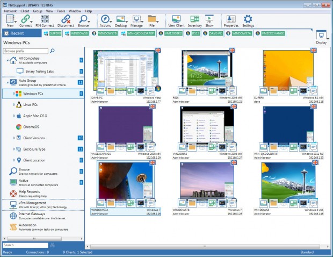Click the Search field at bottom left
Viewport: 333px width, 257px height.
coord(25,245)
